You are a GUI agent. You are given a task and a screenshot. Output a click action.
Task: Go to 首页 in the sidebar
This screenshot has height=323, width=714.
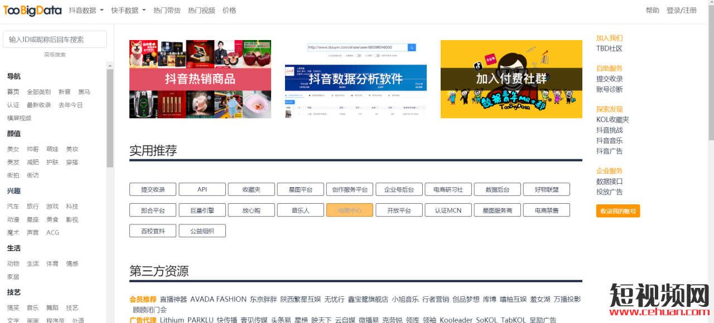pyautogui.click(x=13, y=92)
